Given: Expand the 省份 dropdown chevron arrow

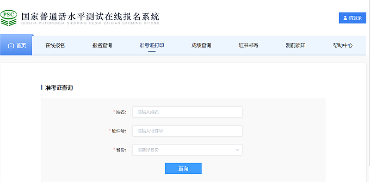Looking at the screenshot, I should (x=237, y=150).
